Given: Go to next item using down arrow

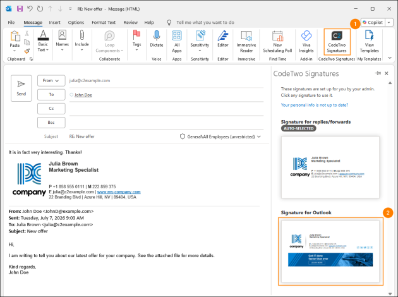Looking at the screenshot, I should coord(60,9).
